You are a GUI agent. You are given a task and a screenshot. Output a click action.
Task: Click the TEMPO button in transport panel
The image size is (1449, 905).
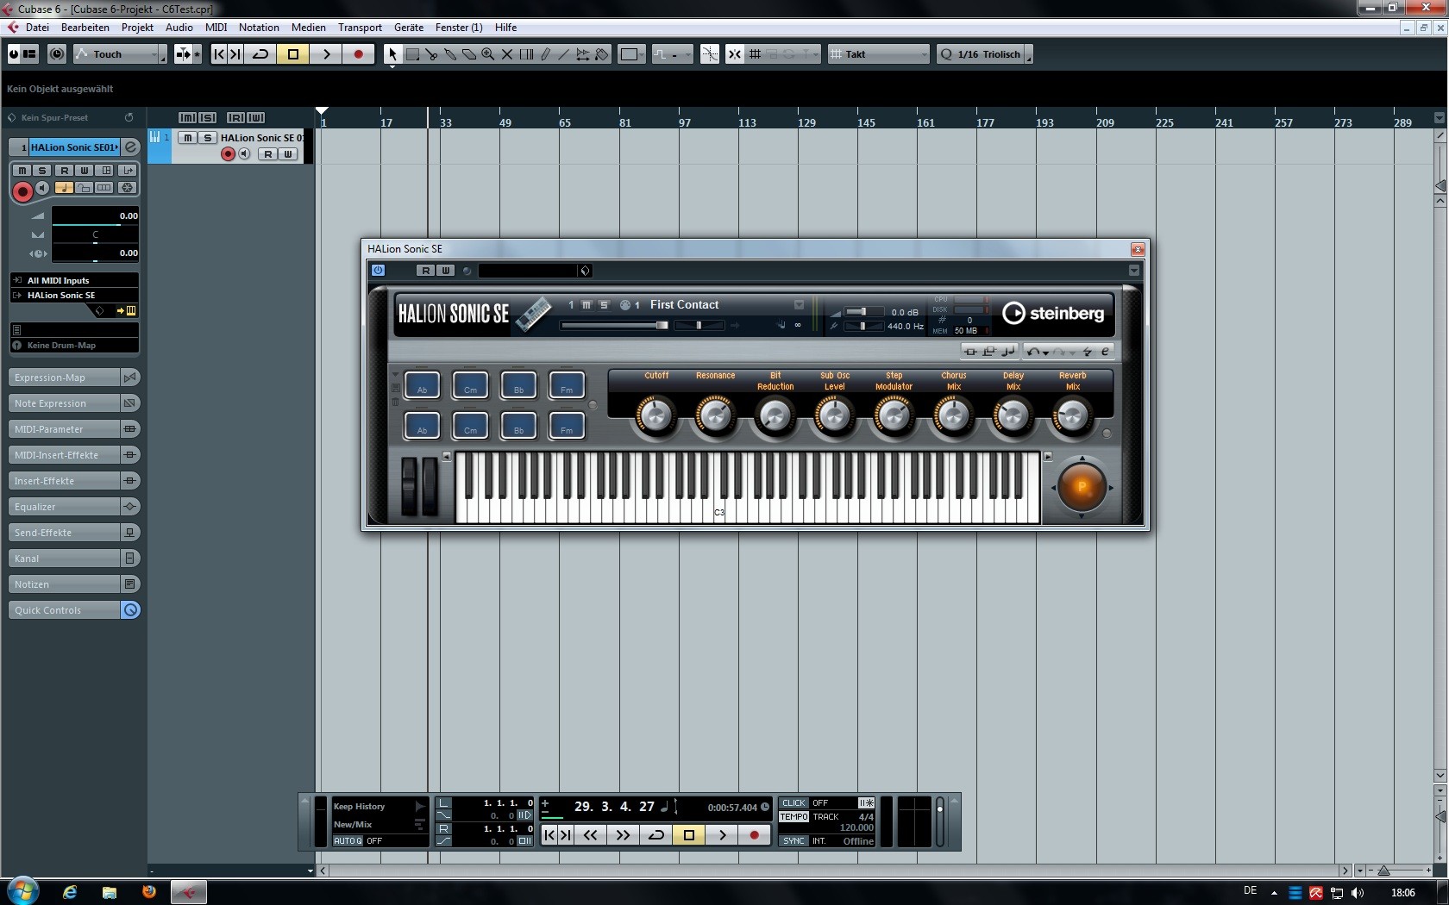(793, 817)
